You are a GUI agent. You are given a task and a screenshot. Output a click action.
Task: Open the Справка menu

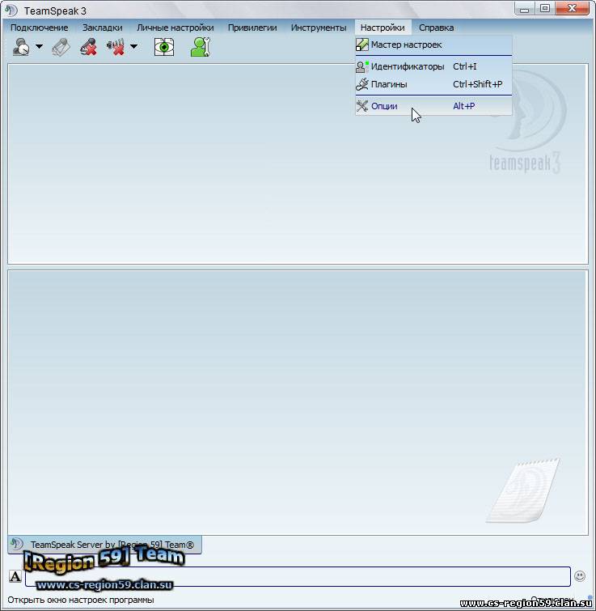click(437, 28)
